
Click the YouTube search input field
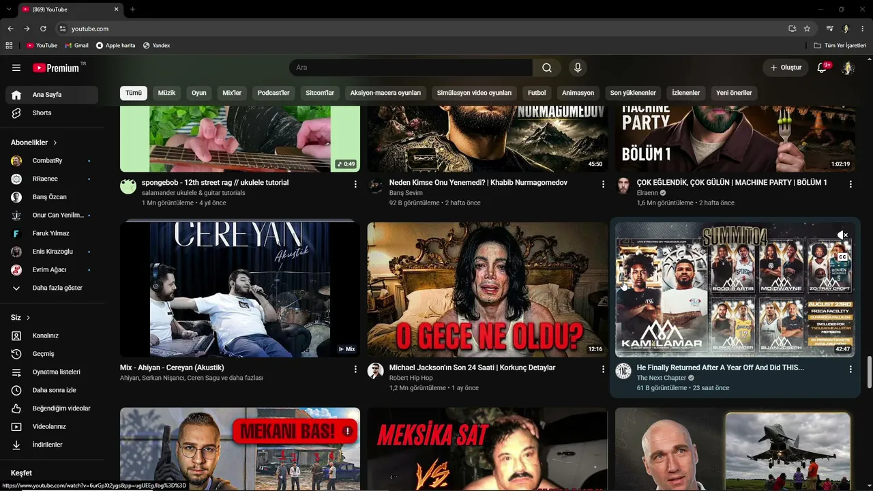click(x=411, y=68)
